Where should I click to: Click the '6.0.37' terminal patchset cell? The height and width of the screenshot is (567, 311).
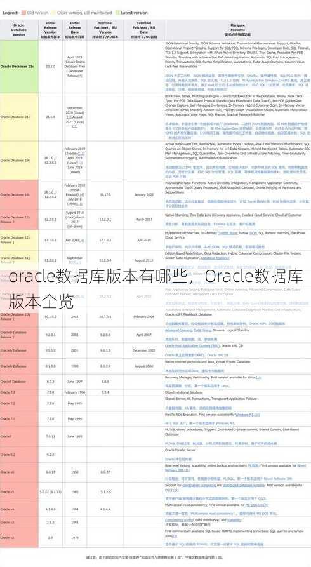[x=105, y=472]
